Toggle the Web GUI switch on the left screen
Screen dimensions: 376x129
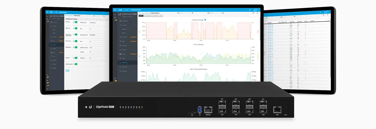(75, 58)
